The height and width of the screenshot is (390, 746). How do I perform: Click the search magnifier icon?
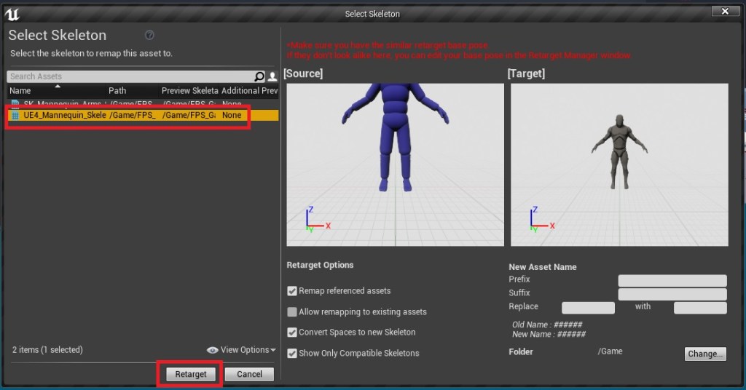pos(259,76)
